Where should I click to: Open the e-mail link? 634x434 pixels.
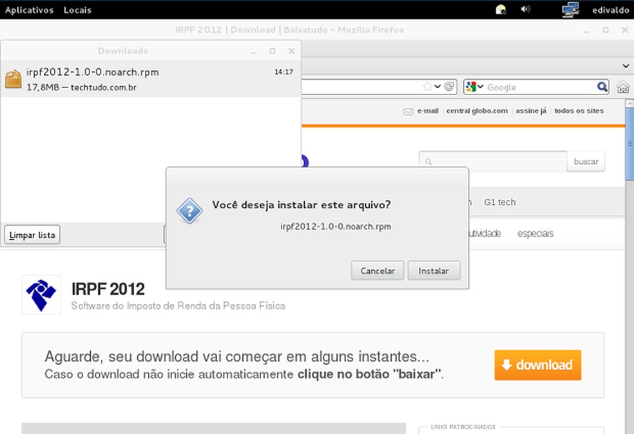(x=427, y=111)
